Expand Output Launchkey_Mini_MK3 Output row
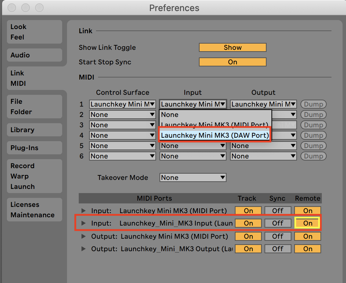The image size is (346, 283). [x=84, y=249]
